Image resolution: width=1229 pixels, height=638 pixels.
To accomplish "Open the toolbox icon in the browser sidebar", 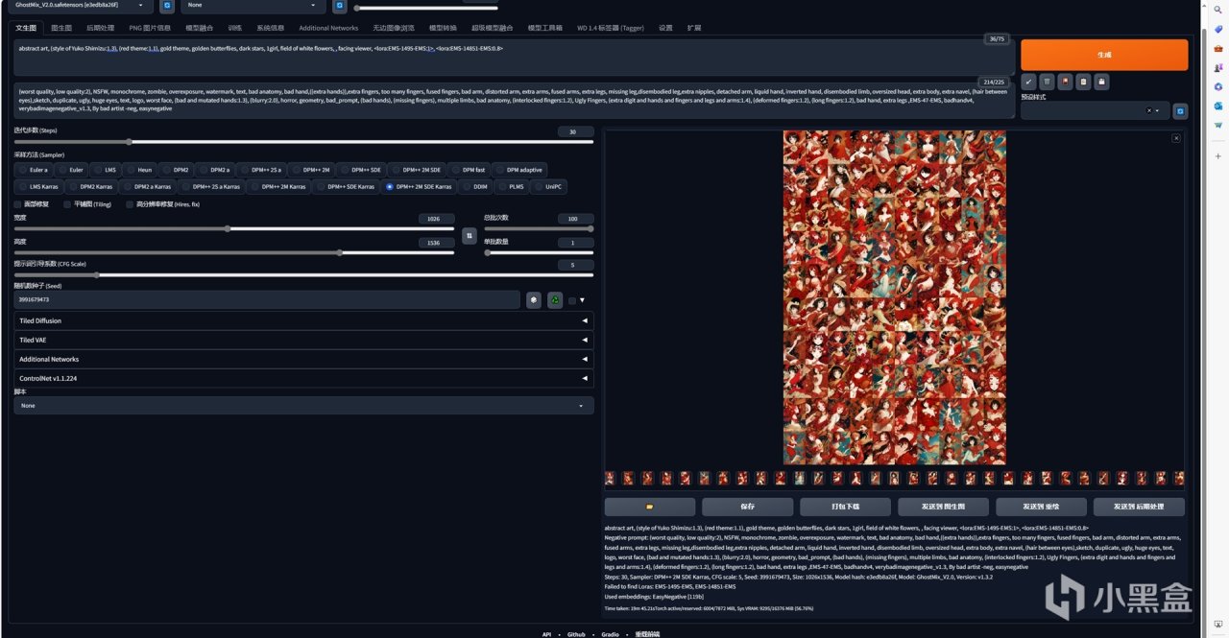I will pos(1217,48).
